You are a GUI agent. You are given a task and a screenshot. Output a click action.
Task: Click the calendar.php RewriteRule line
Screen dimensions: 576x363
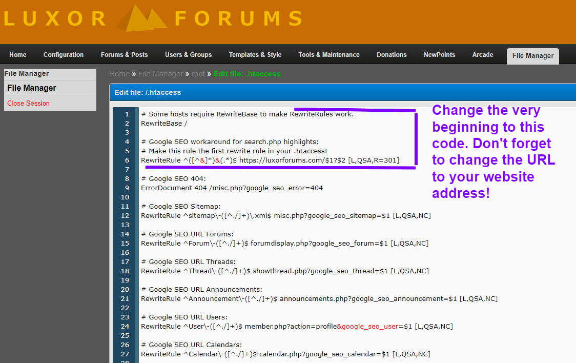coord(286,354)
